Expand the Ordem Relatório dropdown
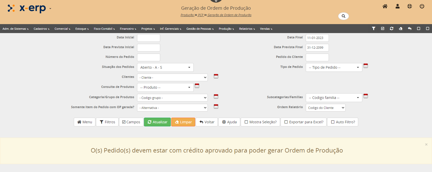Image resolution: width=432 pixels, height=172 pixels. pyautogui.click(x=325, y=108)
